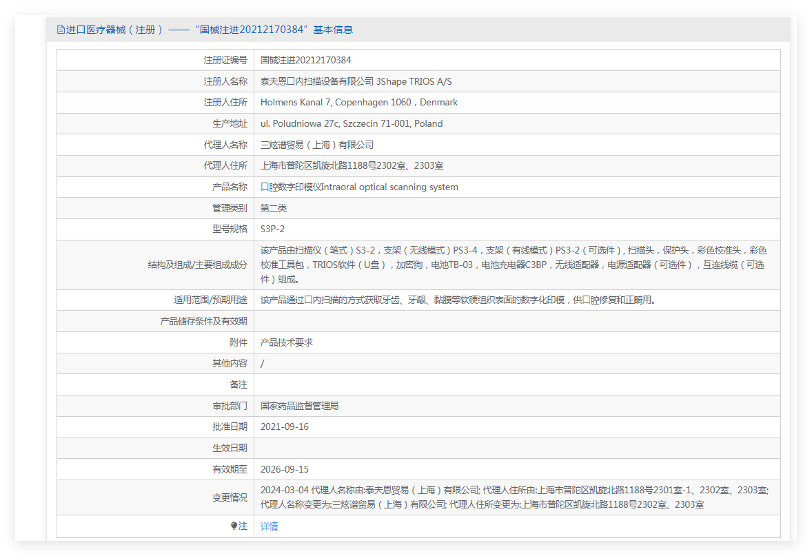Click the agent name 三炫谱贸易（上海）有限公司

coord(317,145)
